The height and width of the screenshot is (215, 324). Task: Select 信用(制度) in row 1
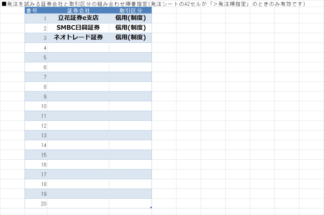click(x=130, y=18)
